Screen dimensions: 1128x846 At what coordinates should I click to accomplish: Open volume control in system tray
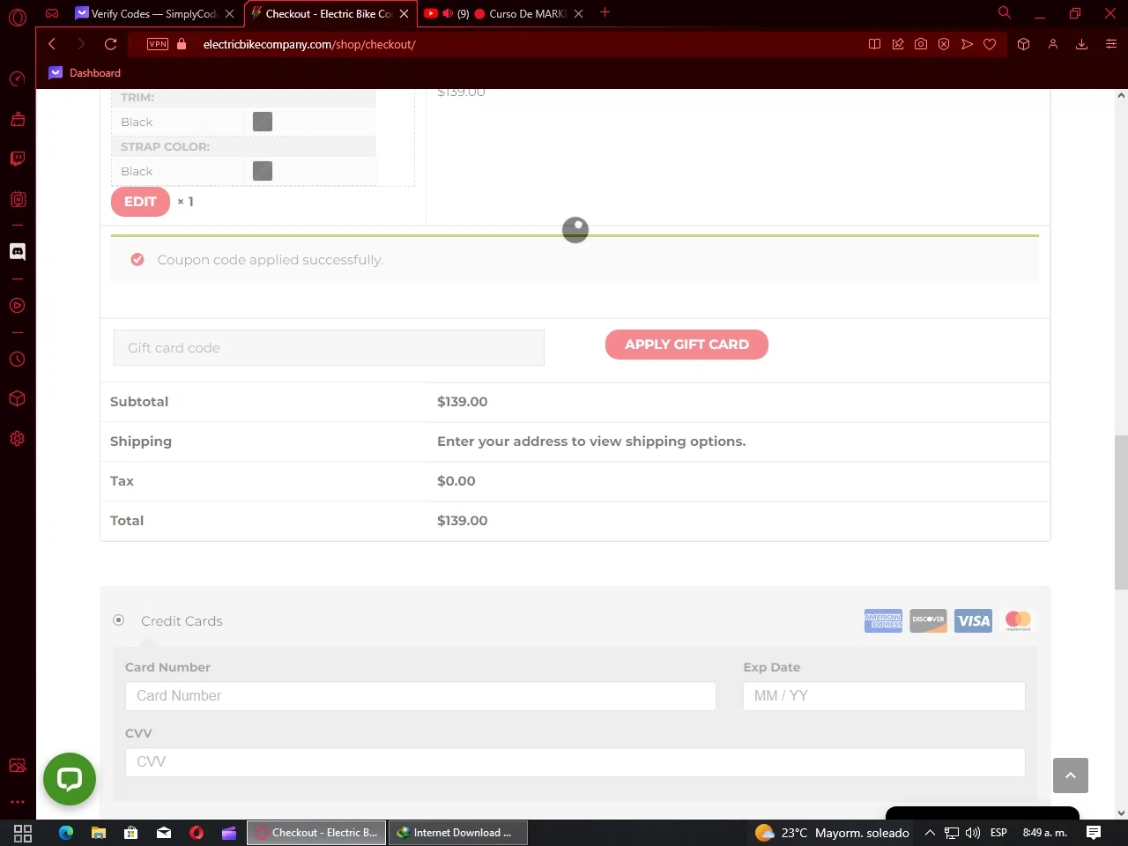[x=973, y=833]
